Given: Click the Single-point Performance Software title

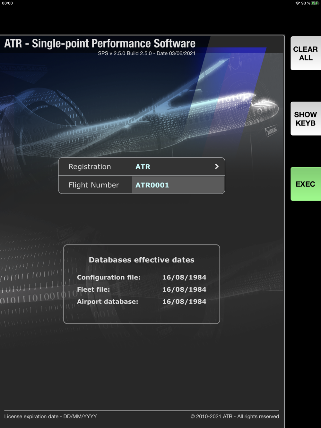Looking at the screenshot, I should tap(100, 43).
